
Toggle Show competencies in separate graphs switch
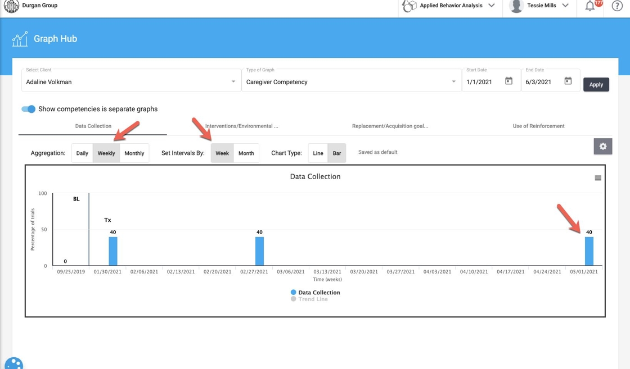(29, 109)
